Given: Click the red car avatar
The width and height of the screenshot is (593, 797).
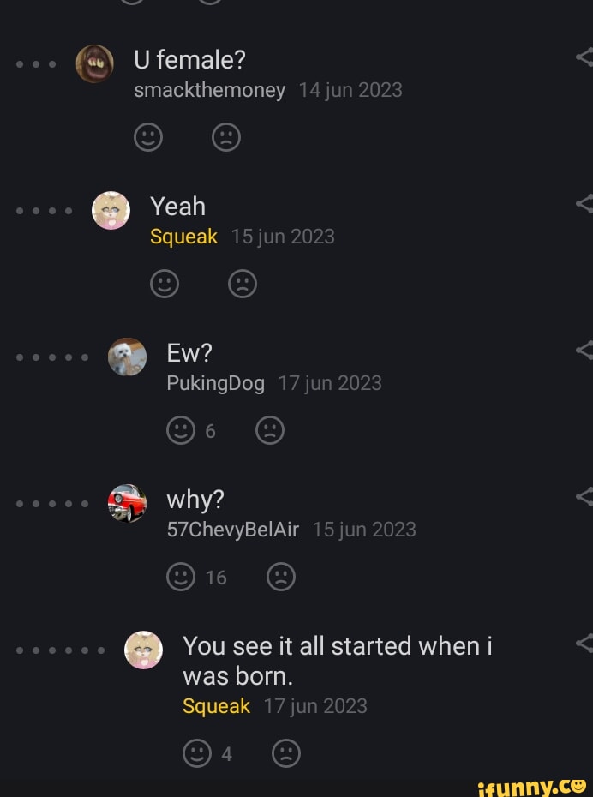Looking at the screenshot, I should tap(127, 503).
